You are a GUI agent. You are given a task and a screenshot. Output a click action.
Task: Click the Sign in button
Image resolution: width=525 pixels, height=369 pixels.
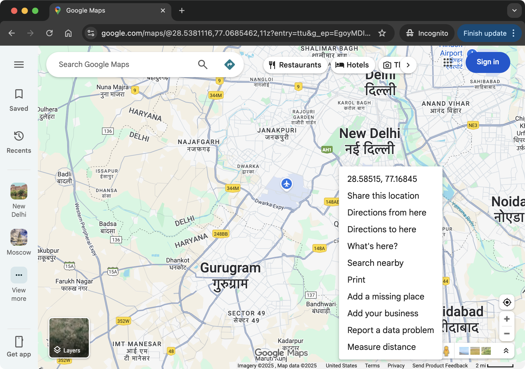(x=488, y=62)
